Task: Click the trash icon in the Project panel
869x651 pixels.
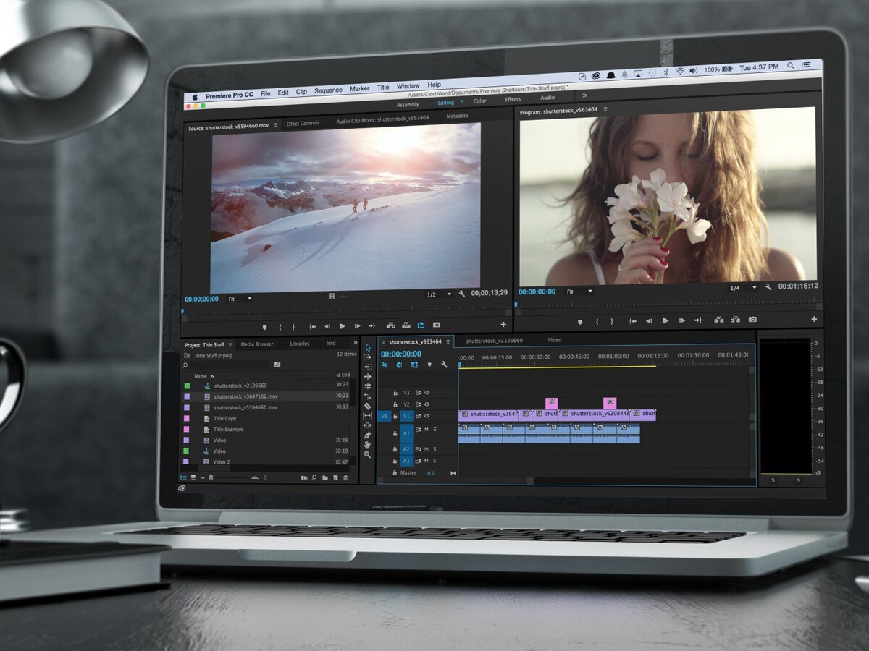Action: click(345, 477)
